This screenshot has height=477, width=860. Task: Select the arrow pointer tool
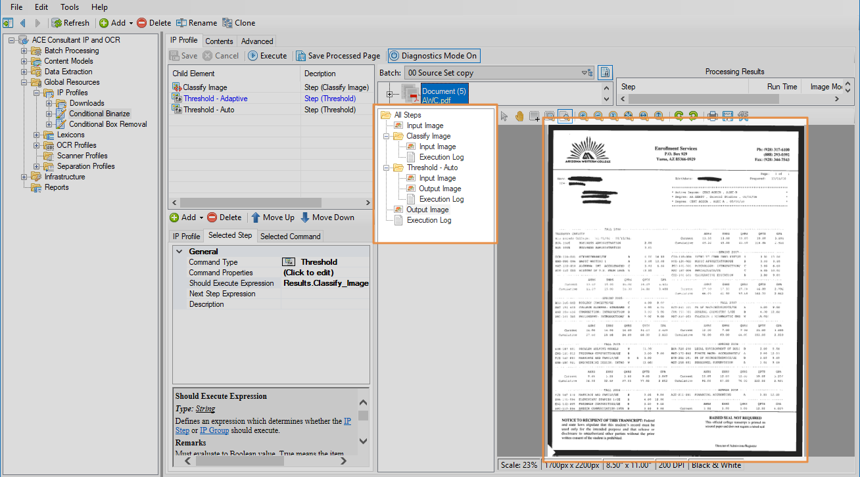click(x=504, y=116)
